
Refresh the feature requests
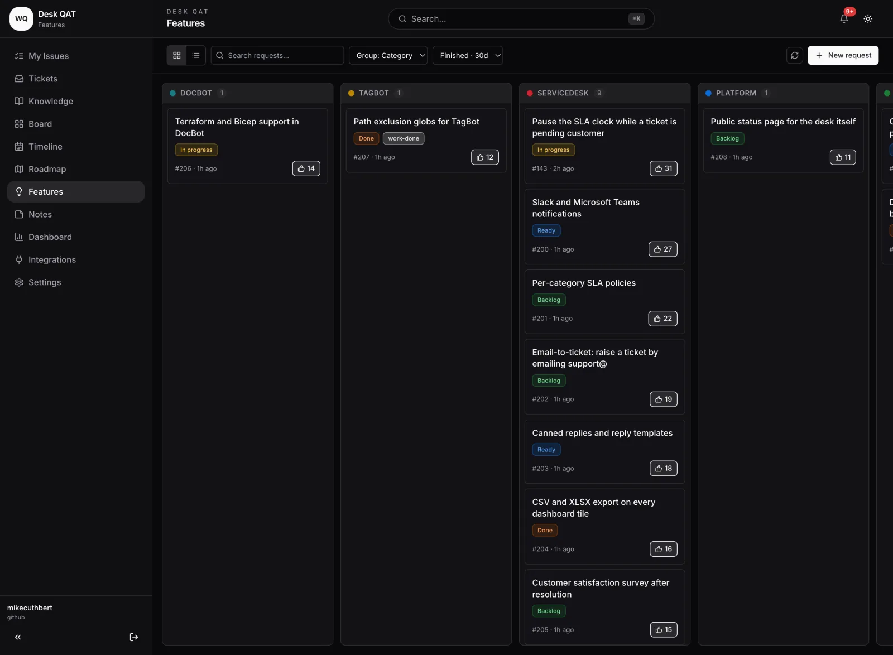click(795, 55)
